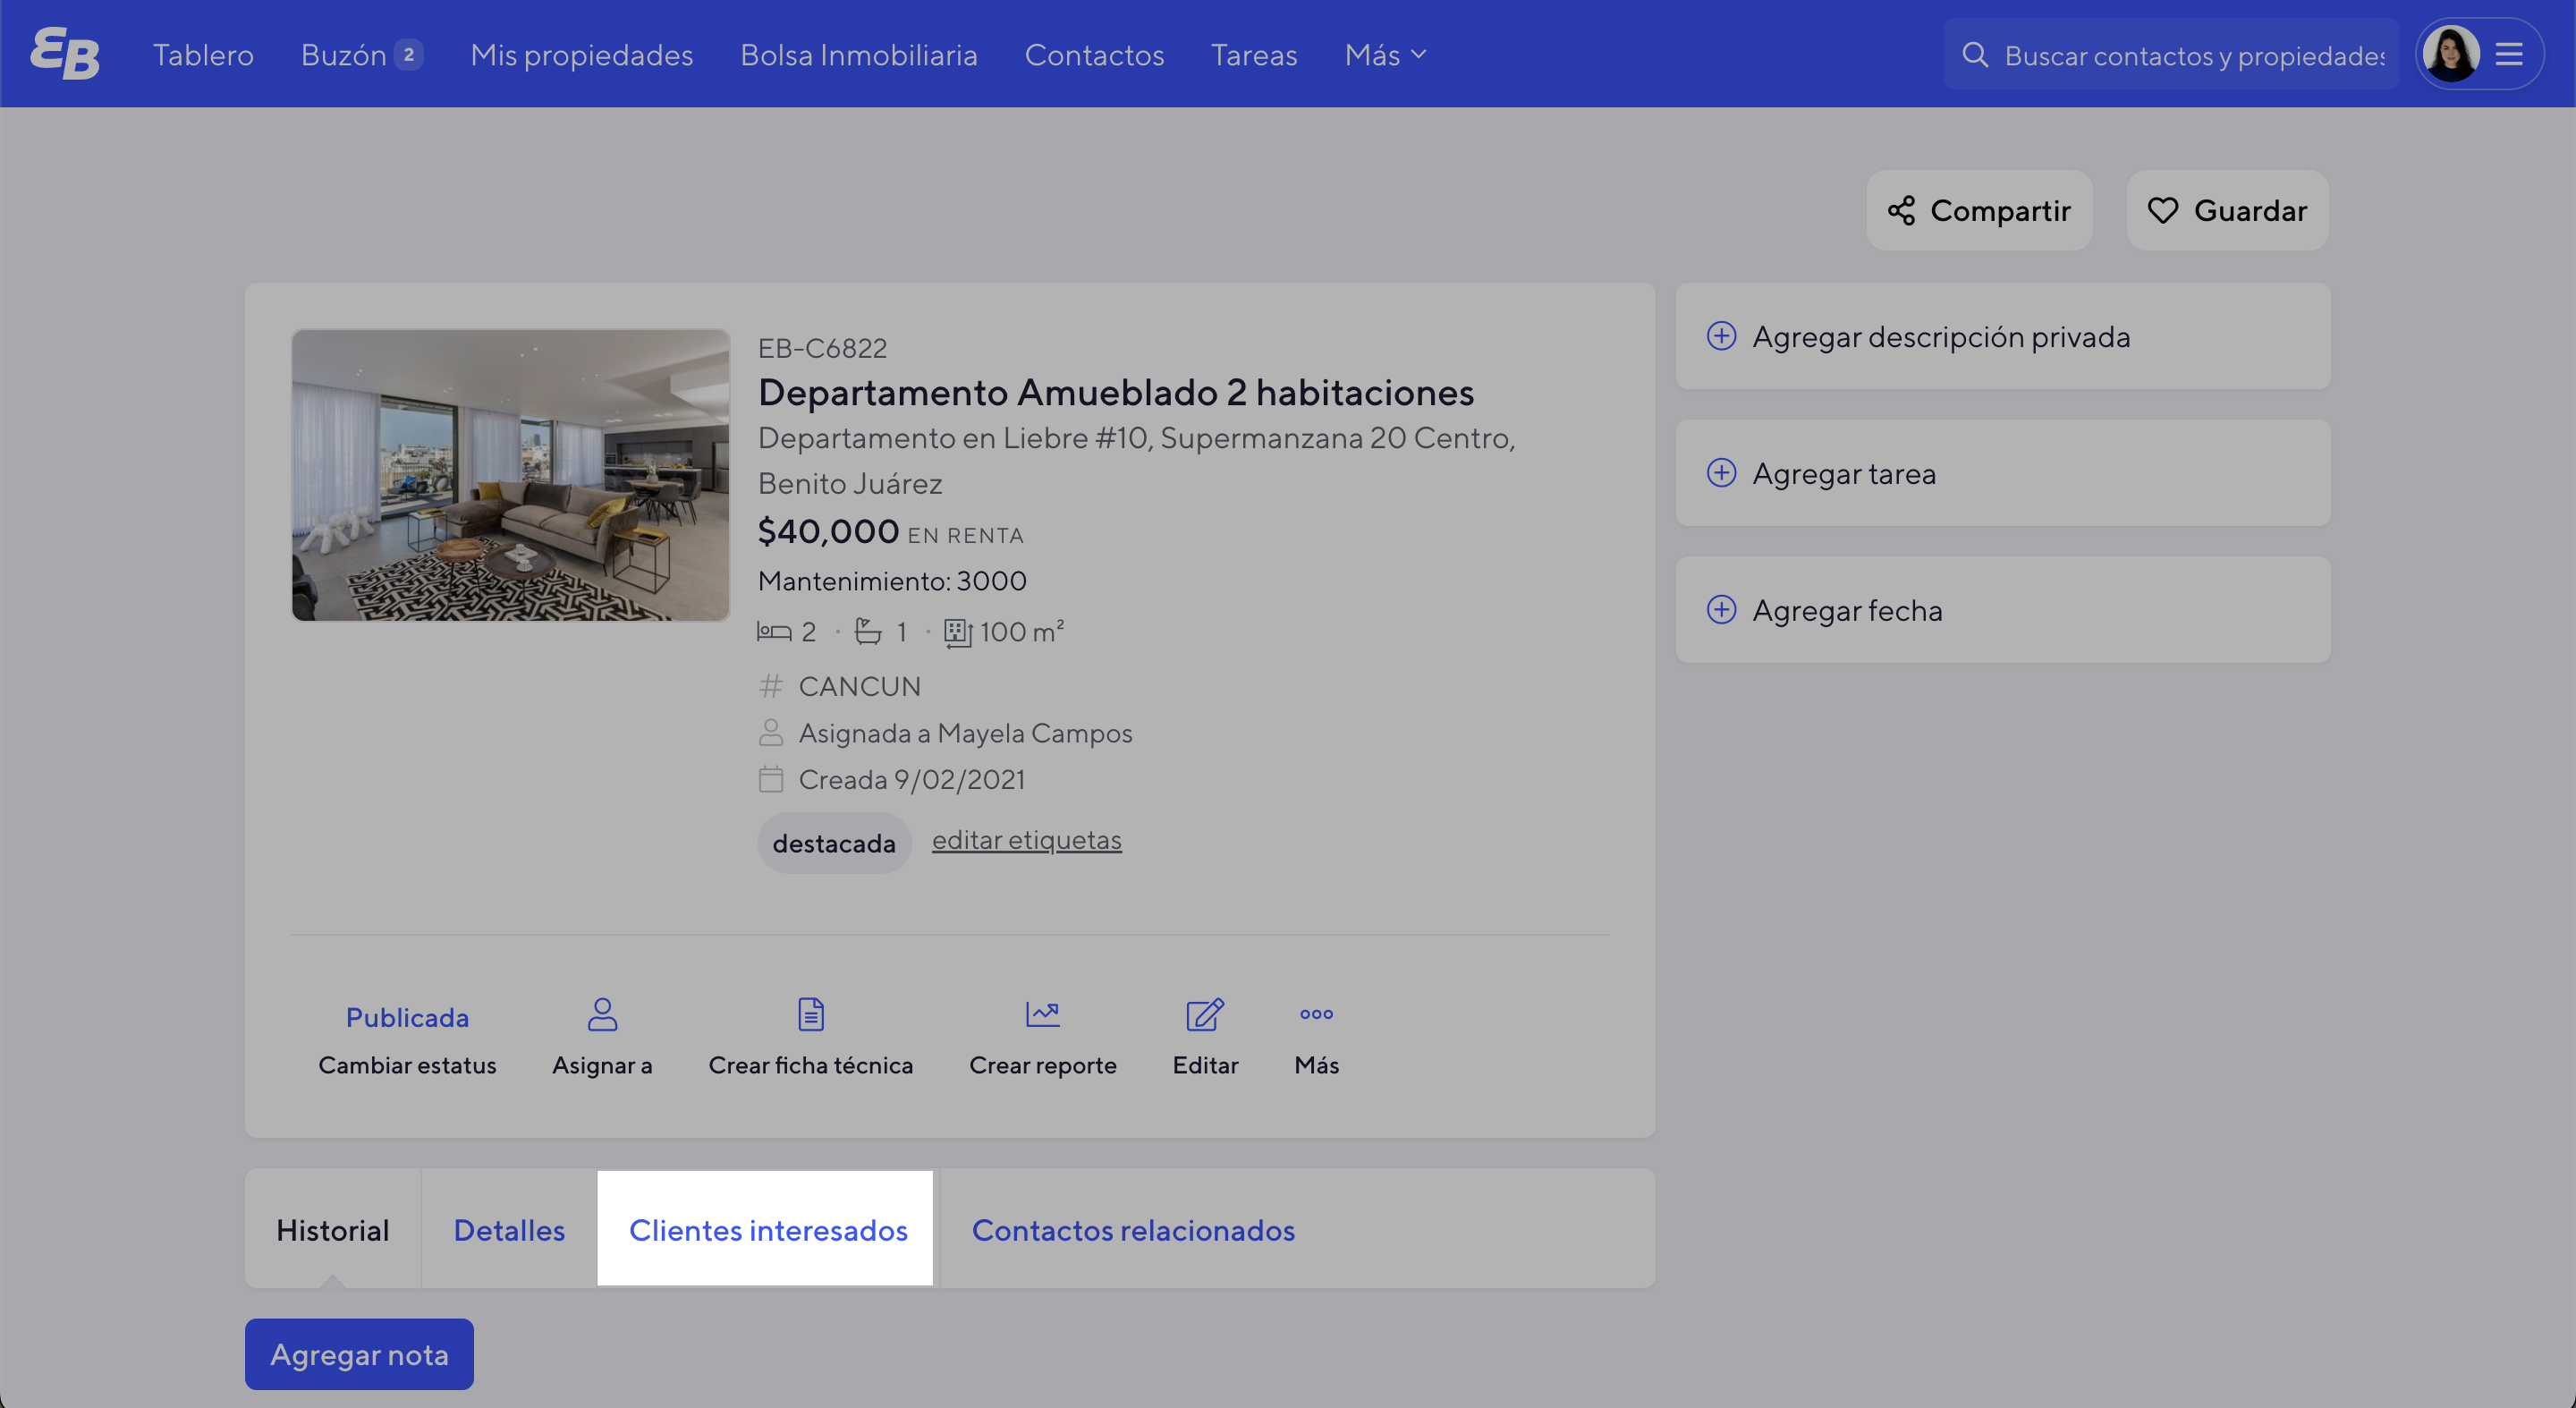The height and width of the screenshot is (1408, 2576).
Task: Click the user profile avatar
Action: coord(2451,54)
